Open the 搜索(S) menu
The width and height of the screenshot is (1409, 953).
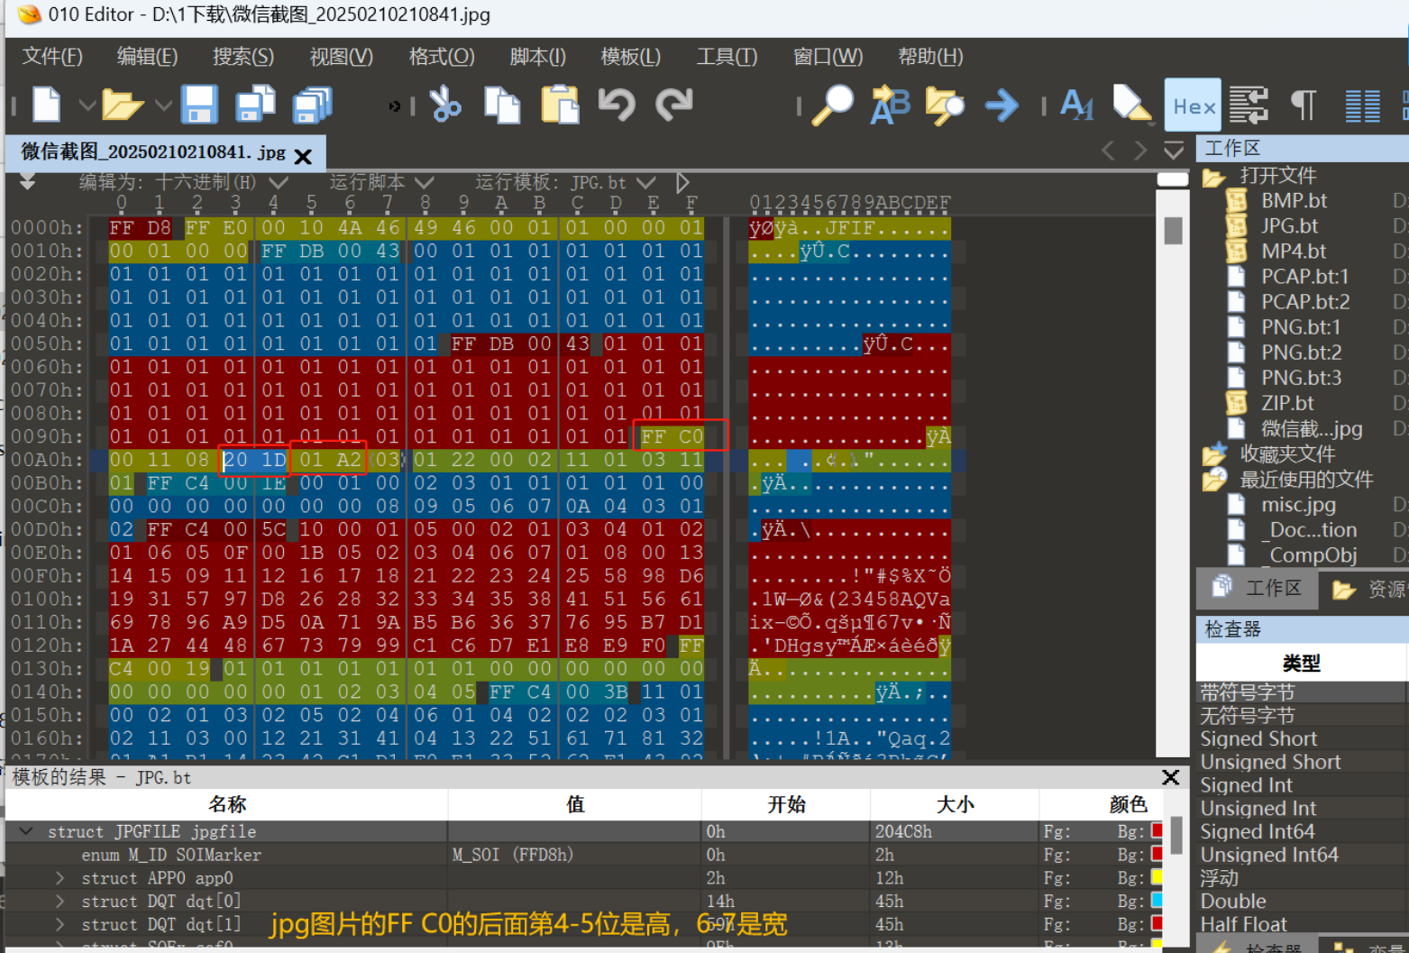click(242, 57)
